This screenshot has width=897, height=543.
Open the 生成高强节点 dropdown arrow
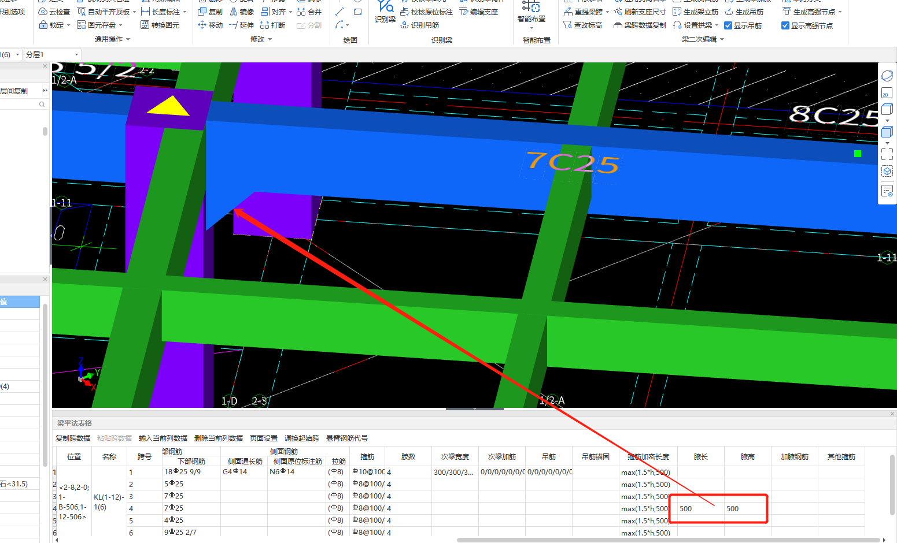840,12
